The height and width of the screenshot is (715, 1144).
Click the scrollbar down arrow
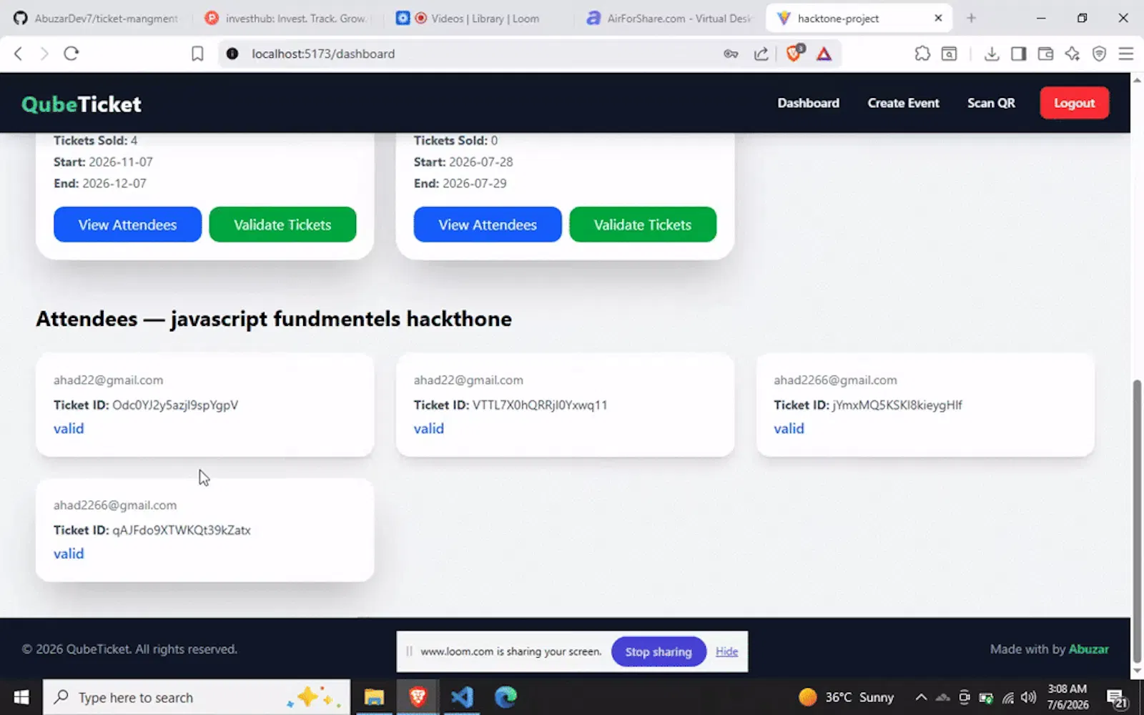[x=1137, y=671]
